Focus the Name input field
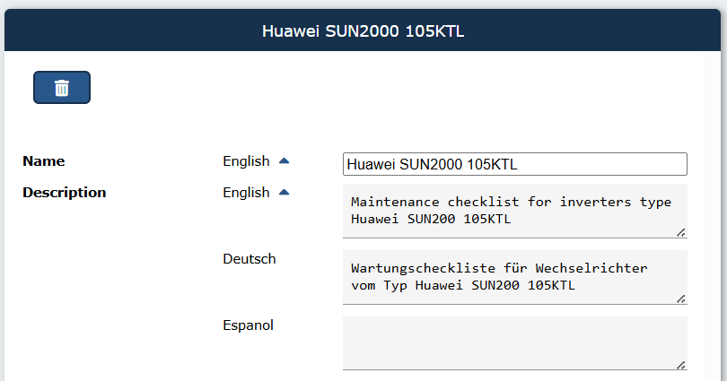The image size is (727, 381). (x=515, y=164)
